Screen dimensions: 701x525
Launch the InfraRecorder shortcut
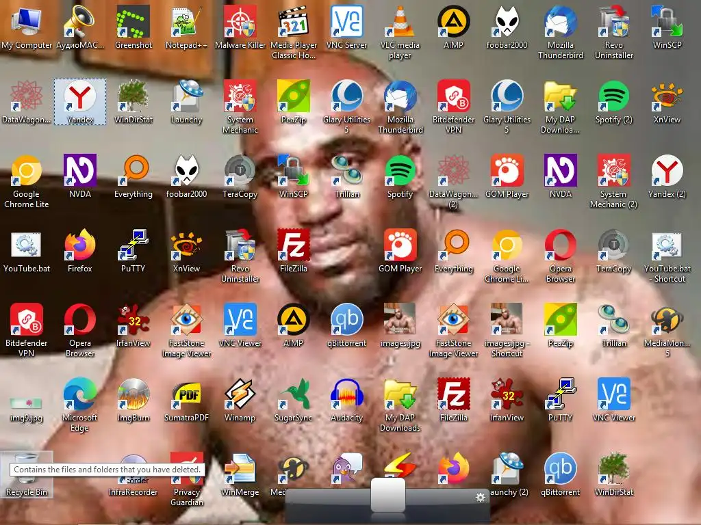(133, 475)
